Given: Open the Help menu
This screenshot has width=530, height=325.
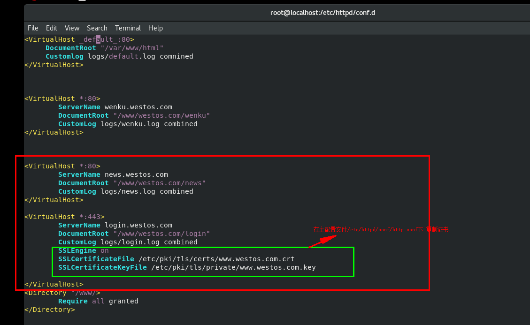Looking at the screenshot, I should pos(155,28).
